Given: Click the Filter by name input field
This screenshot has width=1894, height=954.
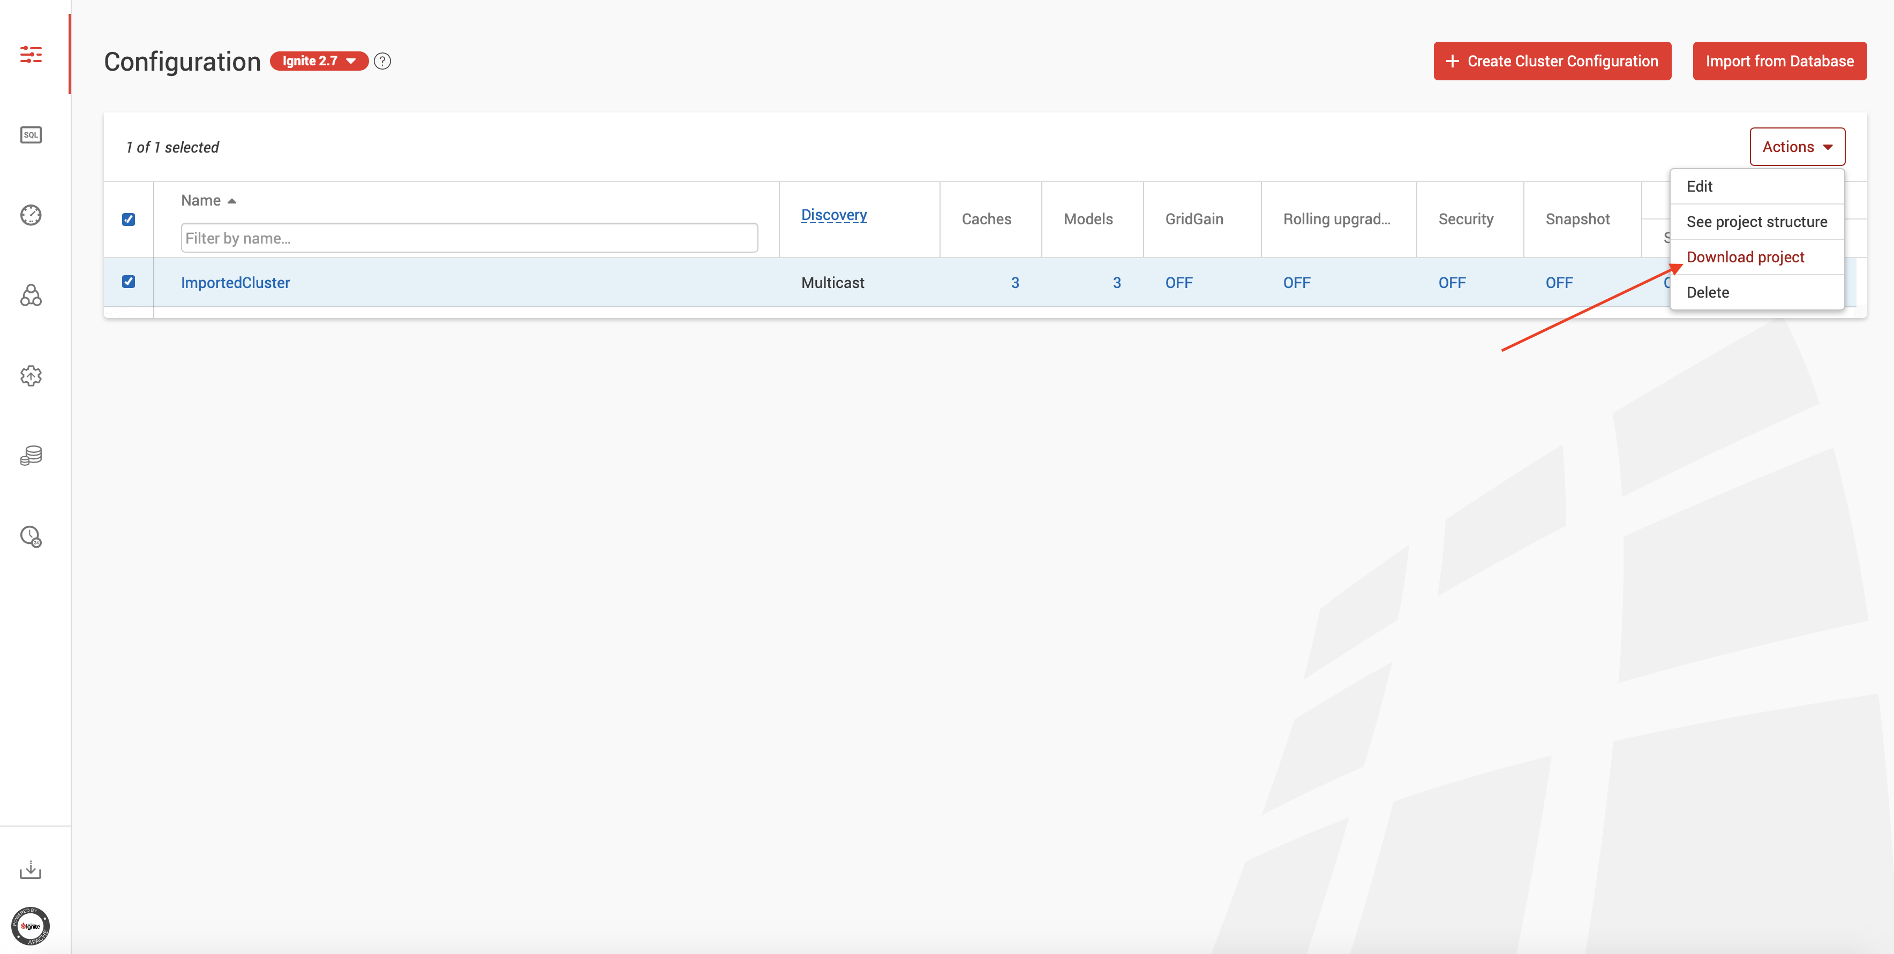Looking at the screenshot, I should pyautogui.click(x=469, y=238).
